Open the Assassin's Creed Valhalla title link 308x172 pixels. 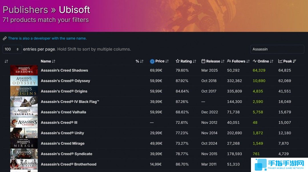pos(63,112)
